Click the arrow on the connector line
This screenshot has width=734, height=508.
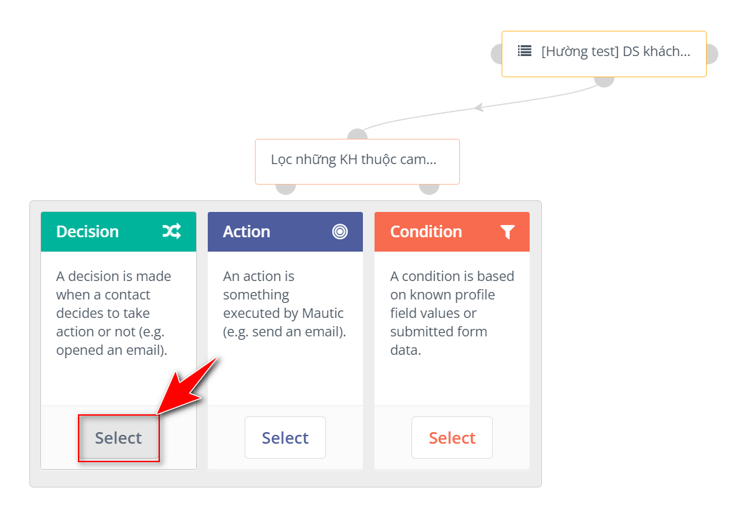coord(479,107)
